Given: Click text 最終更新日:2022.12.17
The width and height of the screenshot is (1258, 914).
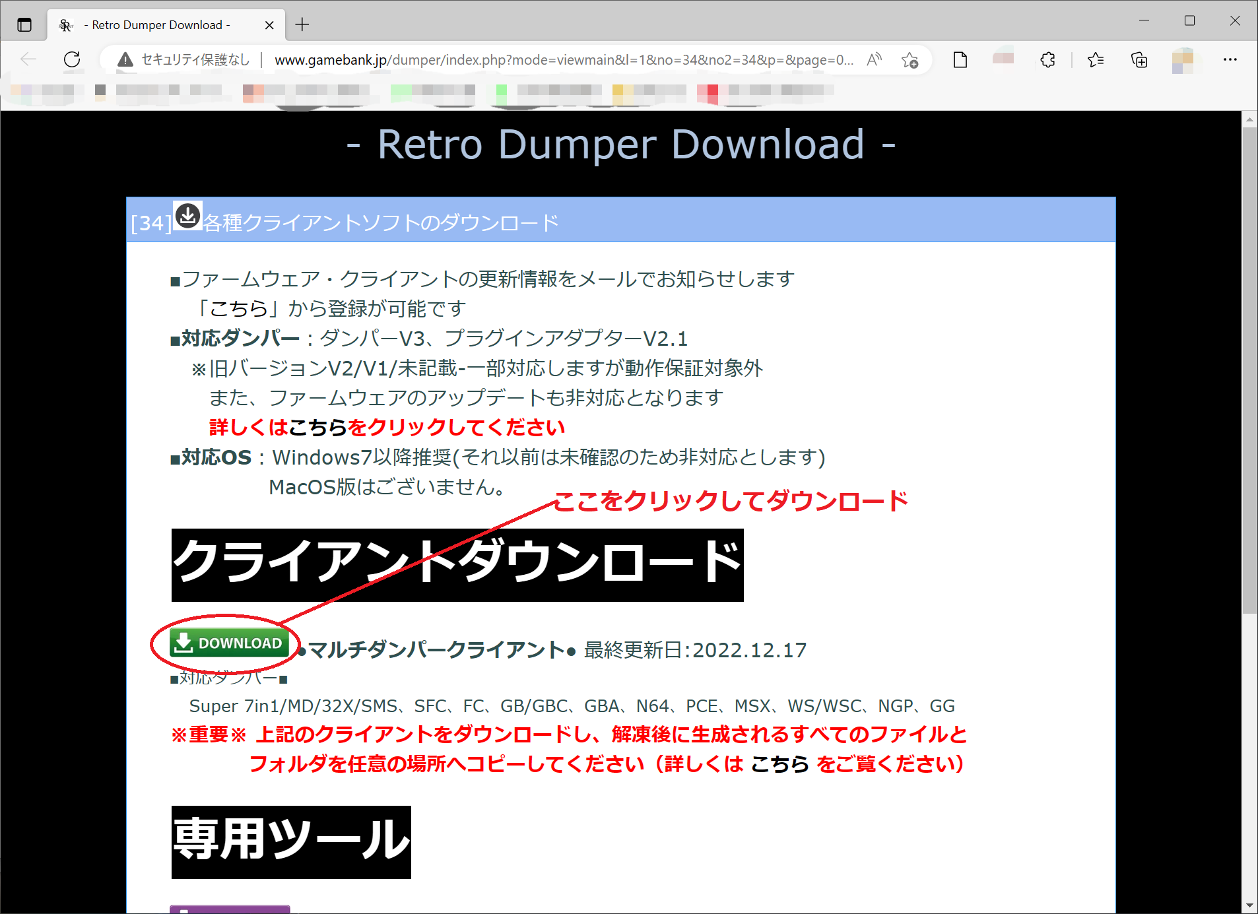Looking at the screenshot, I should tap(695, 650).
